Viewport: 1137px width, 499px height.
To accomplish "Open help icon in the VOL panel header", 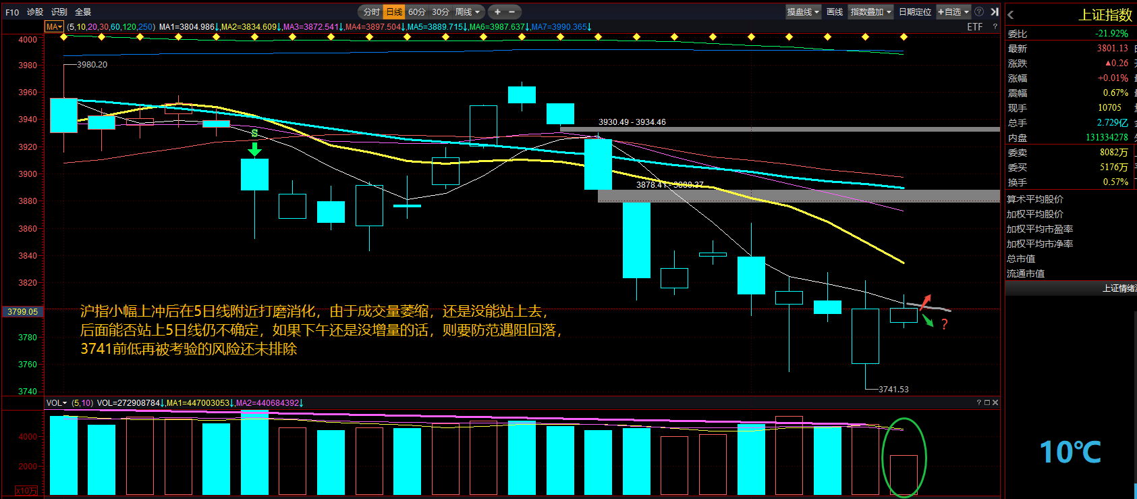I will tap(979, 402).
